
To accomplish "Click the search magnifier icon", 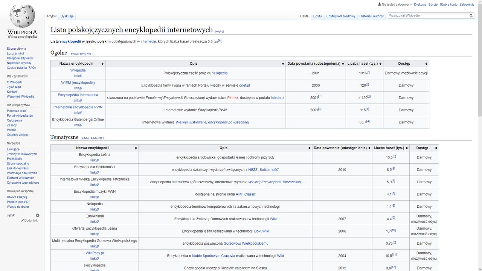I will pyautogui.click(x=471, y=16).
